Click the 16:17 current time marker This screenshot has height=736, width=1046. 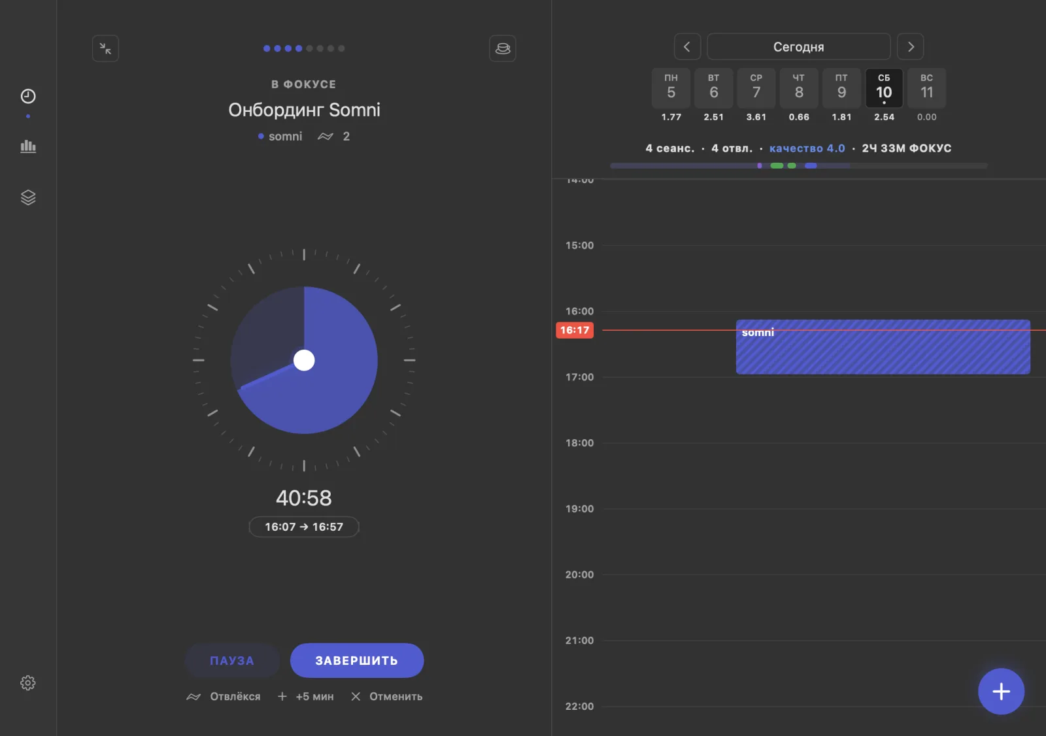click(x=575, y=330)
